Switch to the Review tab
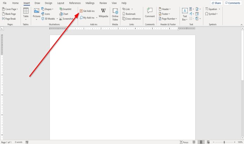244x144 pixels. 103,3
